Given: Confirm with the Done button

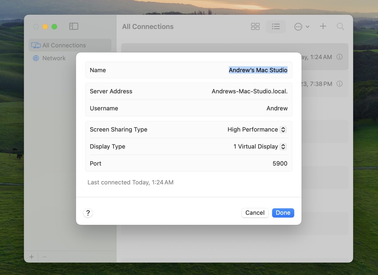Looking at the screenshot, I should [x=283, y=213].
